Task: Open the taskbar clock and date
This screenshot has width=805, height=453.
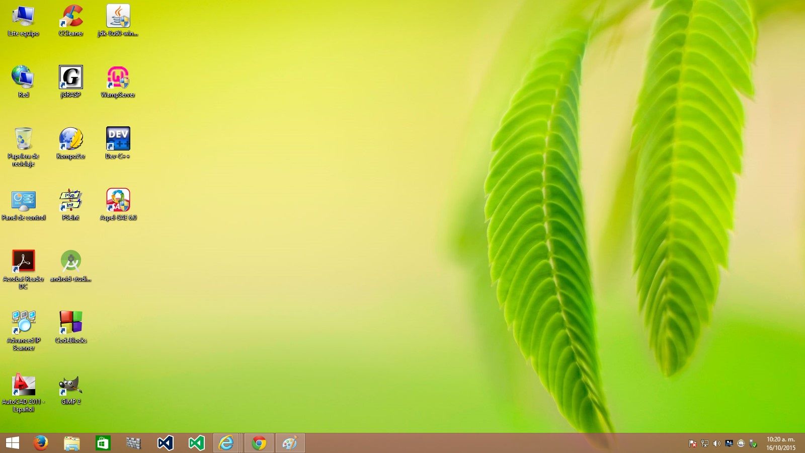Action: (x=780, y=443)
